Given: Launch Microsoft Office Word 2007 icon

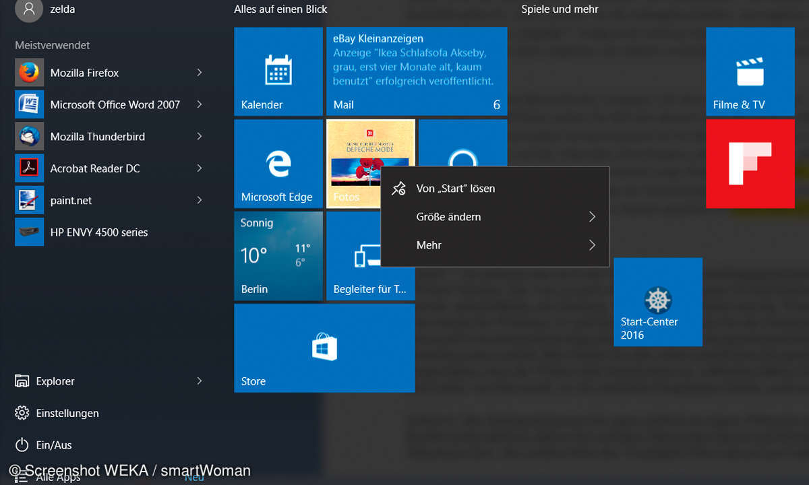Looking at the screenshot, I should 29,104.
